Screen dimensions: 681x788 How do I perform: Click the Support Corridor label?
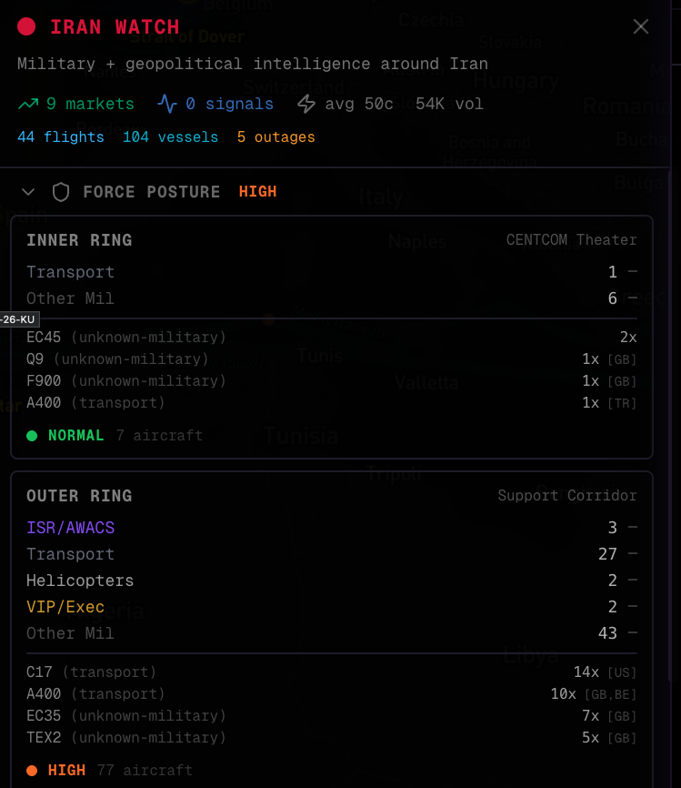(567, 496)
